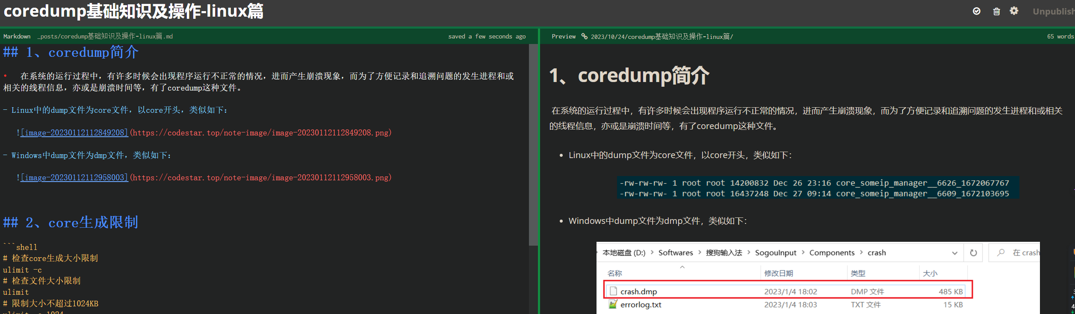Select the crash.dmp file name
Screen dimensions: 1075x314
tap(639, 292)
